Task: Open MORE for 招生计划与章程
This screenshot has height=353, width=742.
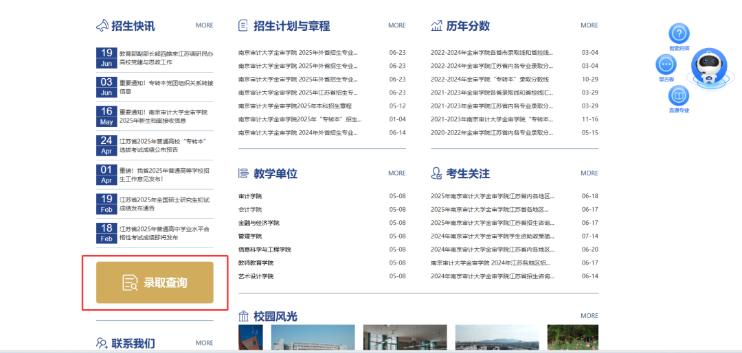Action: pyautogui.click(x=397, y=25)
